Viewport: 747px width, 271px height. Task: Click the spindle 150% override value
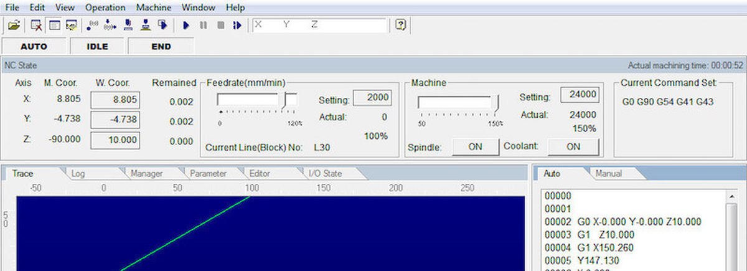click(585, 128)
